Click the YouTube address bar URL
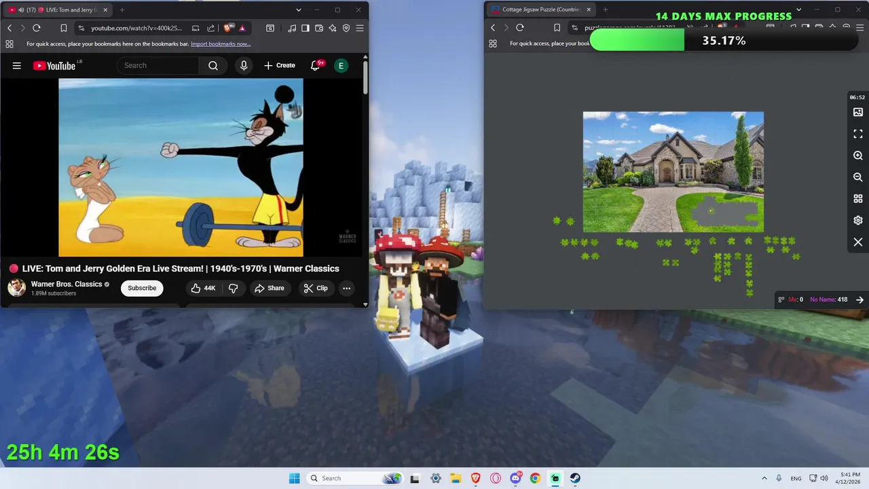 (x=136, y=28)
